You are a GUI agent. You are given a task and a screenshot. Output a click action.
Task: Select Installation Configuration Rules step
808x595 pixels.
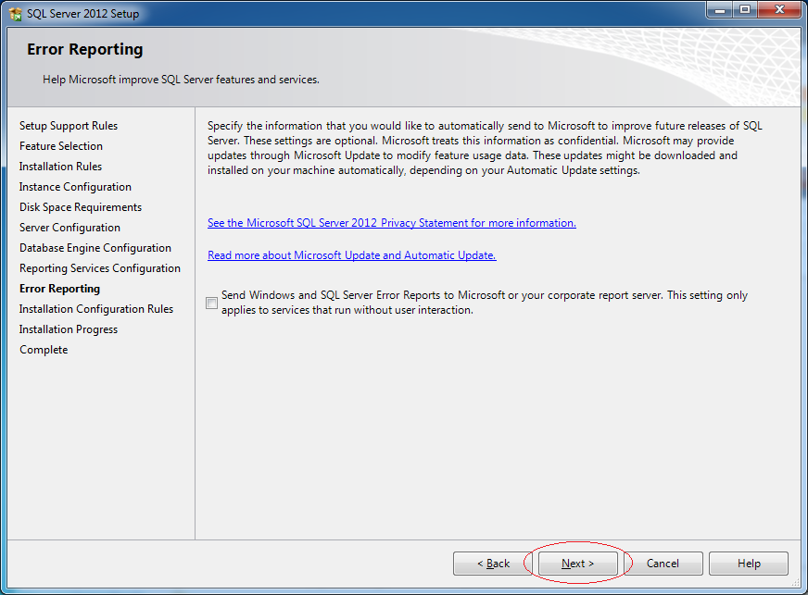click(x=96, y=309)
